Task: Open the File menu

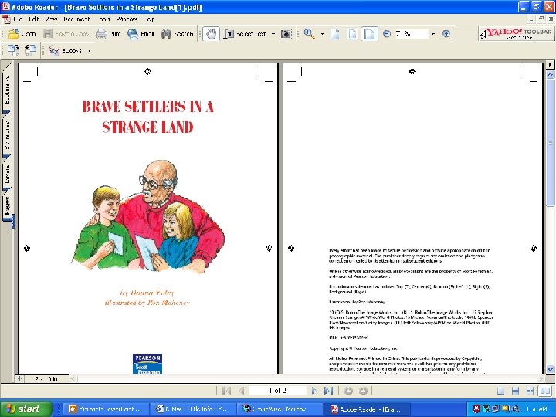Action: pyautogui.click(x=18, y=19)
